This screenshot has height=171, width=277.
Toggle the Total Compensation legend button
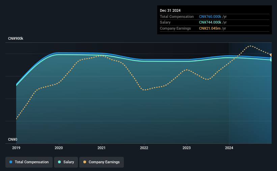tap(29, 162)
